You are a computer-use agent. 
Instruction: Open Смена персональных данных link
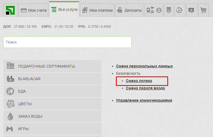point(144,66)
